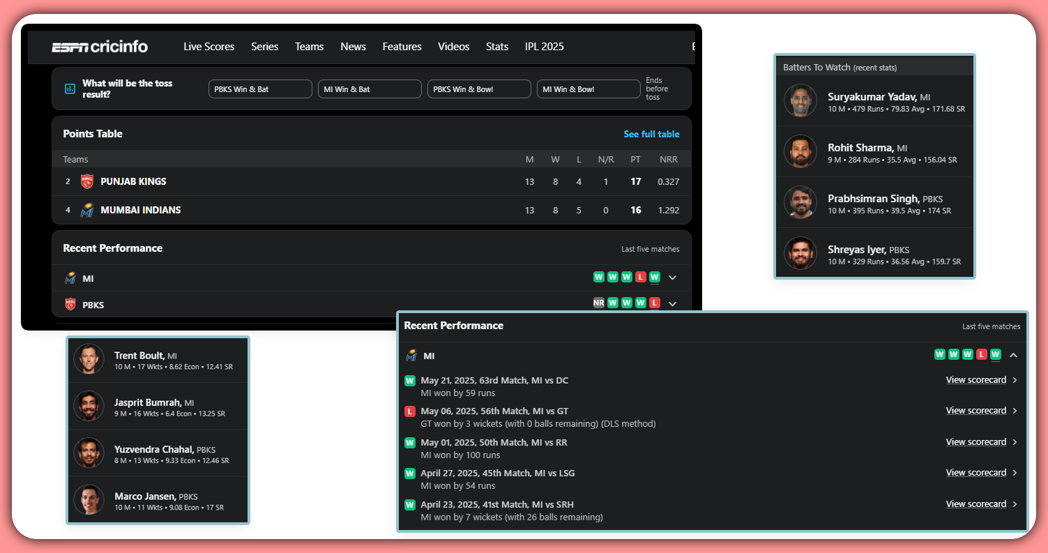Choose the 'MI Win & Bat' toss option
1048x553 pixels.
tap(370, 89)
